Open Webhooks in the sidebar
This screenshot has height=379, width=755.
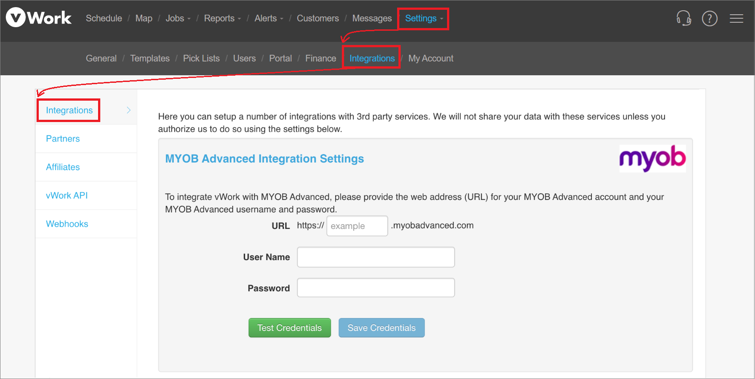tap(67, 224)
